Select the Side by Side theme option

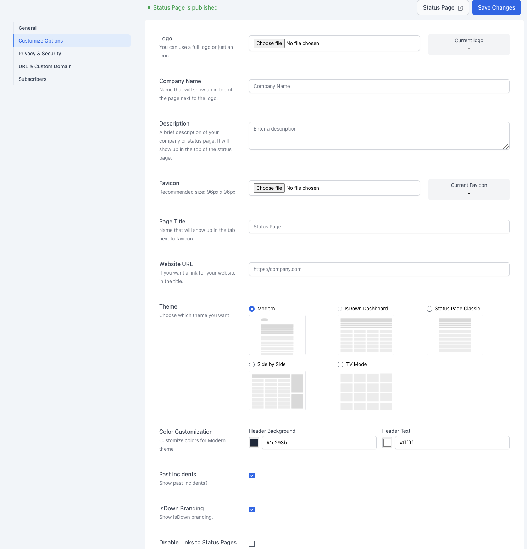[252, 365]
